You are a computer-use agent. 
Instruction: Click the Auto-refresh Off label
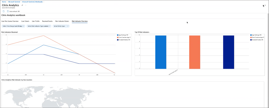(x=15, y=11)
